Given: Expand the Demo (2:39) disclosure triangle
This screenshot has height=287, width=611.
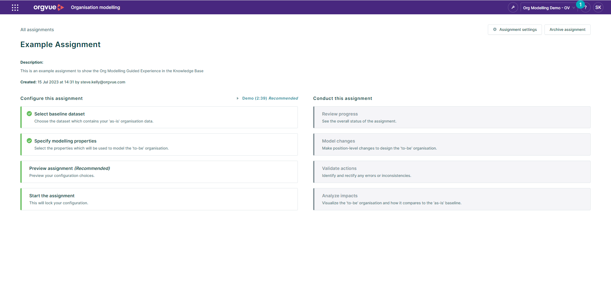Looking at the screenshot, I should coord(238,98).
